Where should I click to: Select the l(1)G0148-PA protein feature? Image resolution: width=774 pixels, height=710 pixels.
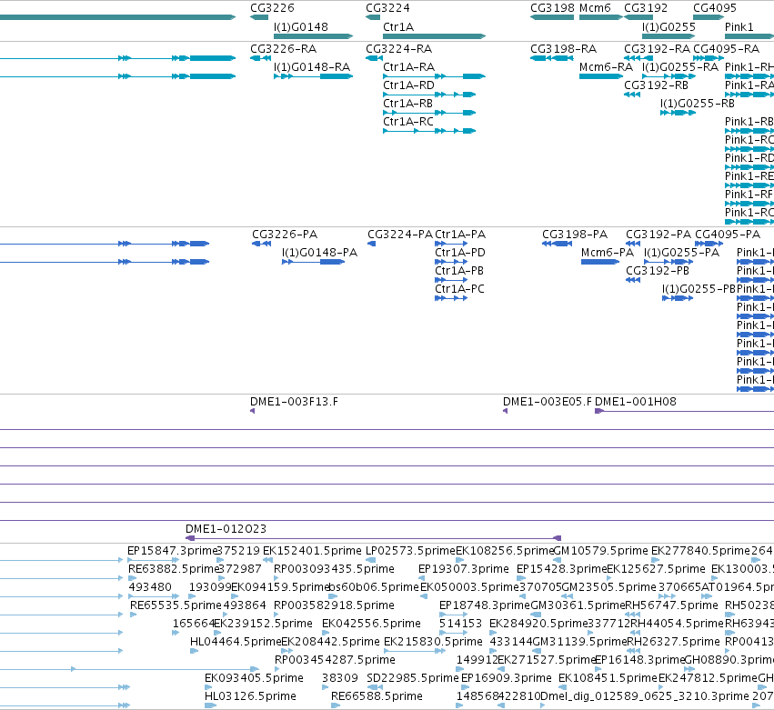314,262
